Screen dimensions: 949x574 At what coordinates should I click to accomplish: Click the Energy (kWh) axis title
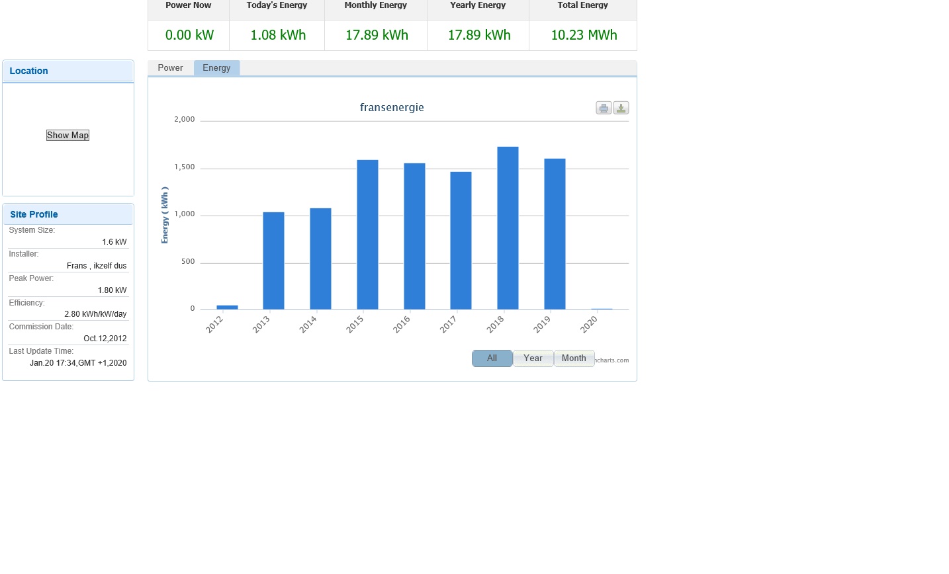click(x=165, y=215)
